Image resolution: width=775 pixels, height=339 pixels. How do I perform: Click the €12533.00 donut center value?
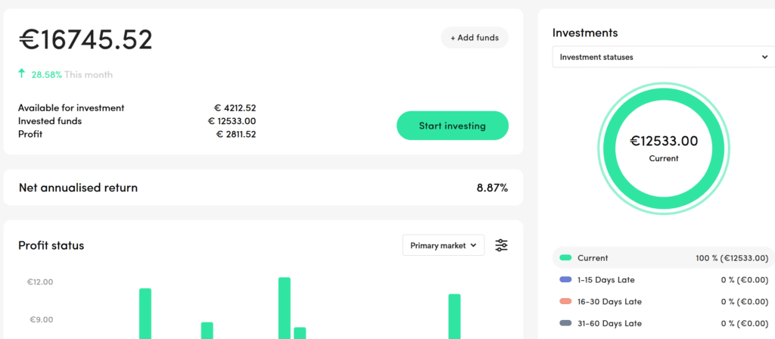pos(664,142)
